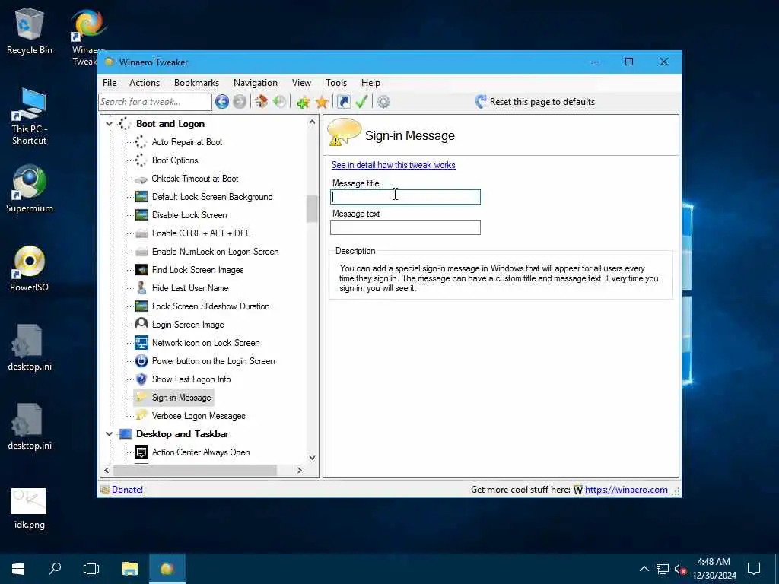Open File Explorer from the taskbar
Viewport: 779px width, 584px height.
pos(129,569)
